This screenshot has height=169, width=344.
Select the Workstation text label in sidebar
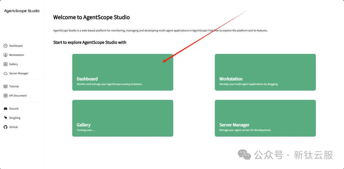(x=17, y=55)
